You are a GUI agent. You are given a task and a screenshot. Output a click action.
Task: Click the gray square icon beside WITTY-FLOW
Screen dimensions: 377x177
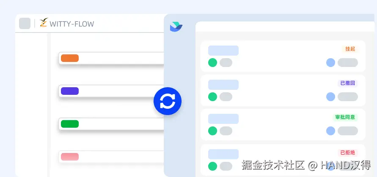[25, 23]
